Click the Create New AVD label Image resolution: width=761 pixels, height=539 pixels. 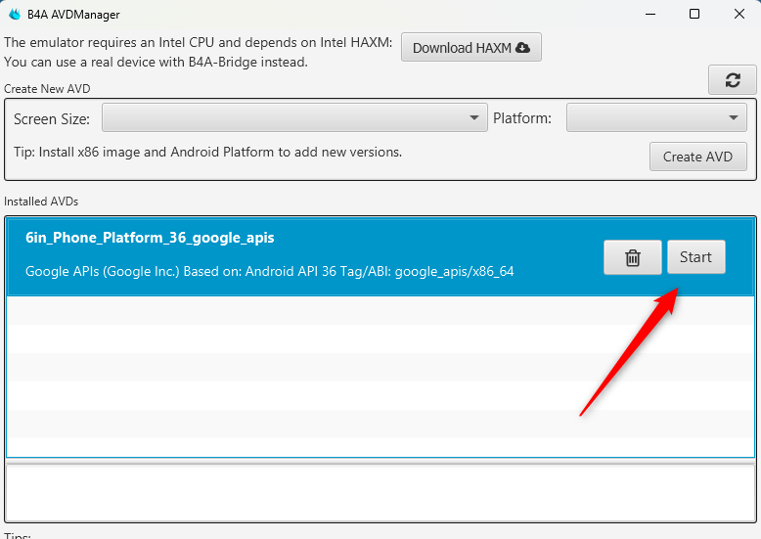point(47,89)
